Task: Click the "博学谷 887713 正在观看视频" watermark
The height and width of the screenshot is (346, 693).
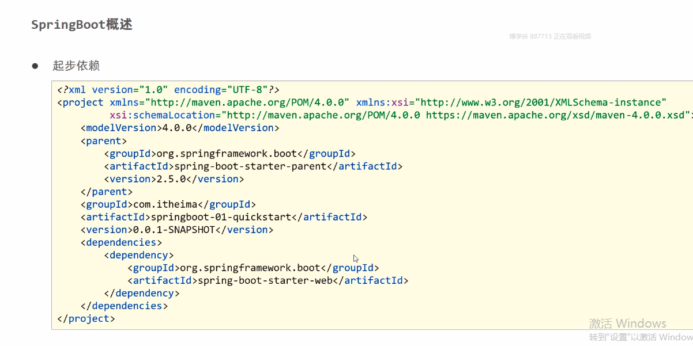Action: (549, 36)
